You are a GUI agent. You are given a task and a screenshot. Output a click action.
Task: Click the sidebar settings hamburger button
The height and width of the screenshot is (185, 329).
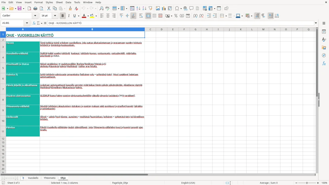[x=324, y=23]
